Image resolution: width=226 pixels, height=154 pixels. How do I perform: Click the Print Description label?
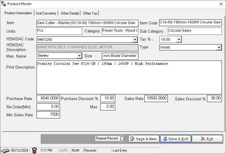coord(20,67)
